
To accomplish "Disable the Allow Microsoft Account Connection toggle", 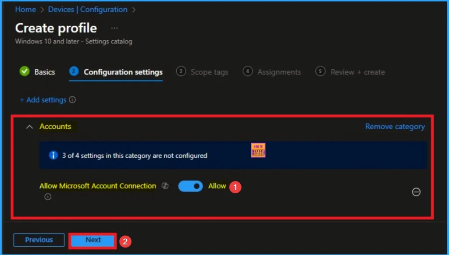I will pyautogui.click(x=190, y=186).
